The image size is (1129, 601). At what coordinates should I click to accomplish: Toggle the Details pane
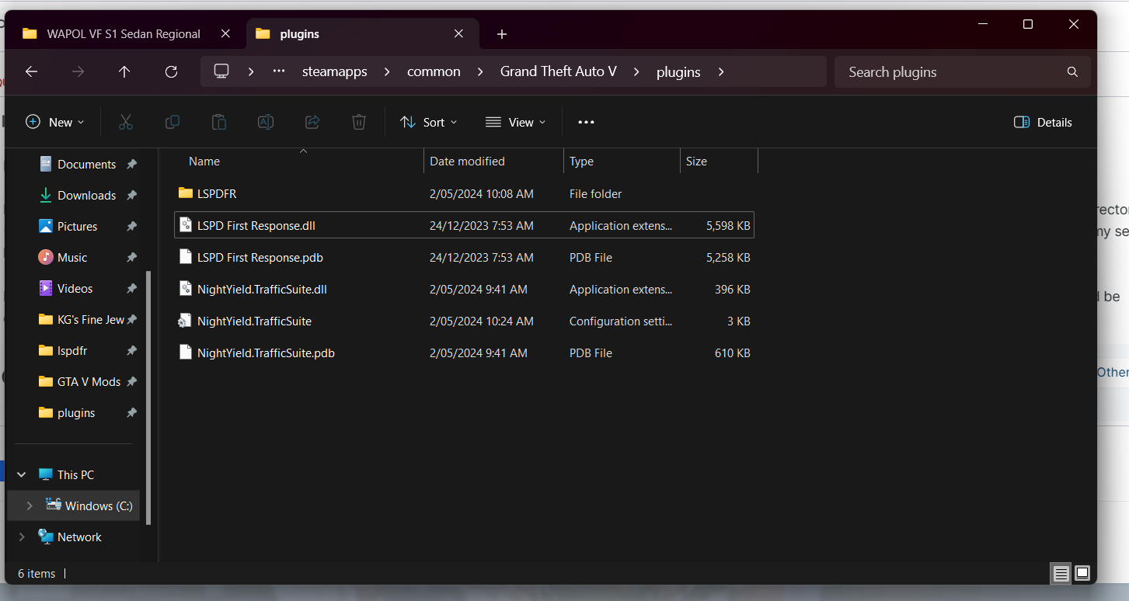(x=1043, y=122)
